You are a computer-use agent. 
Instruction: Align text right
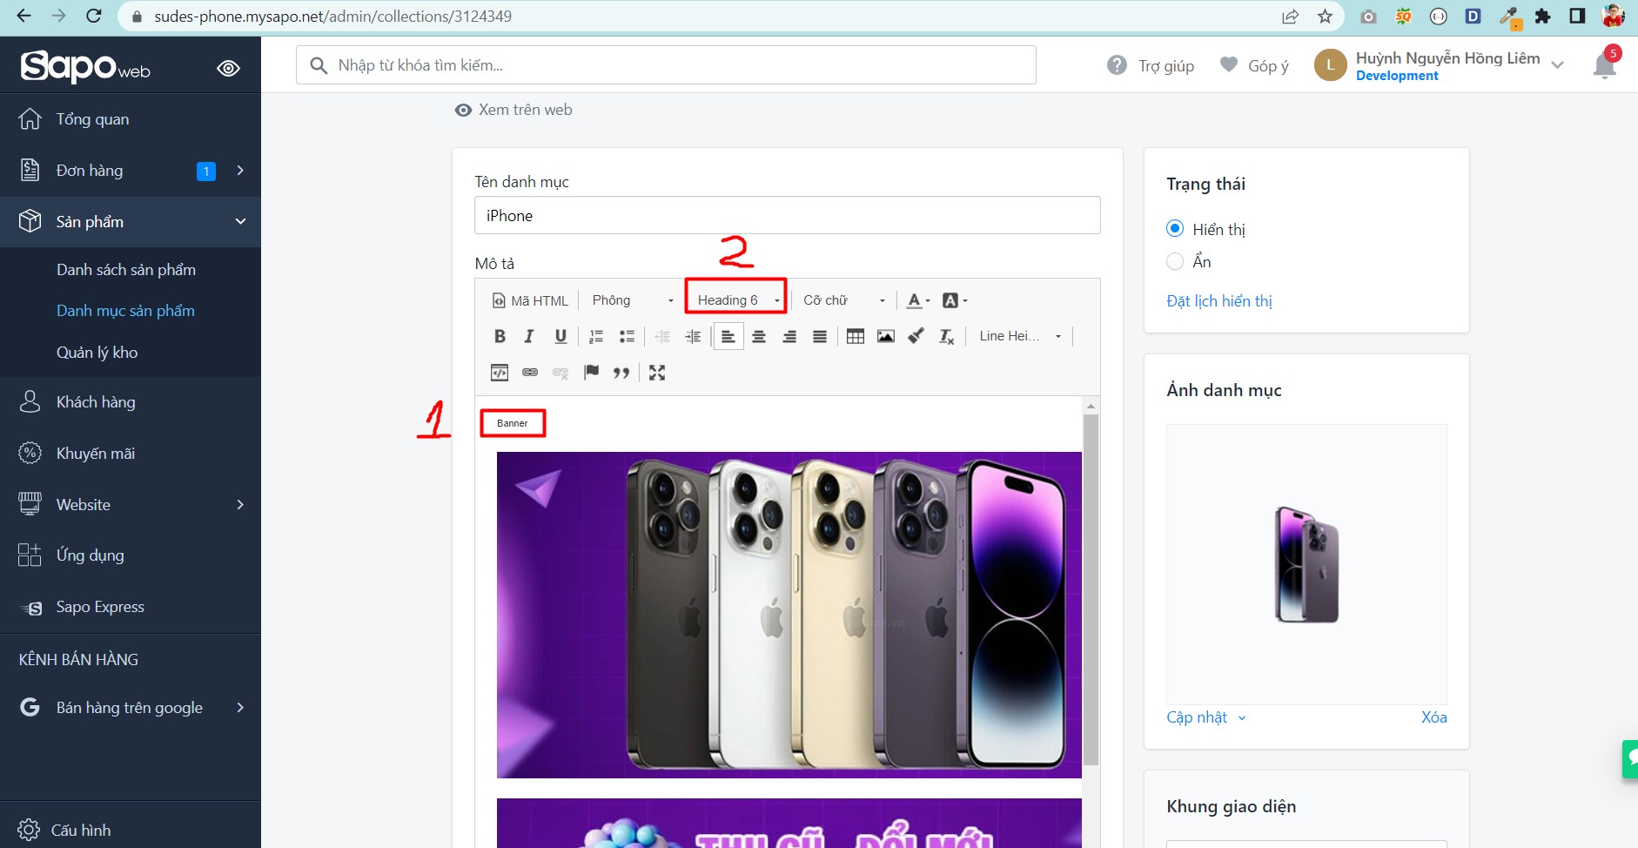pyautogui.click(x=789, y=336)
